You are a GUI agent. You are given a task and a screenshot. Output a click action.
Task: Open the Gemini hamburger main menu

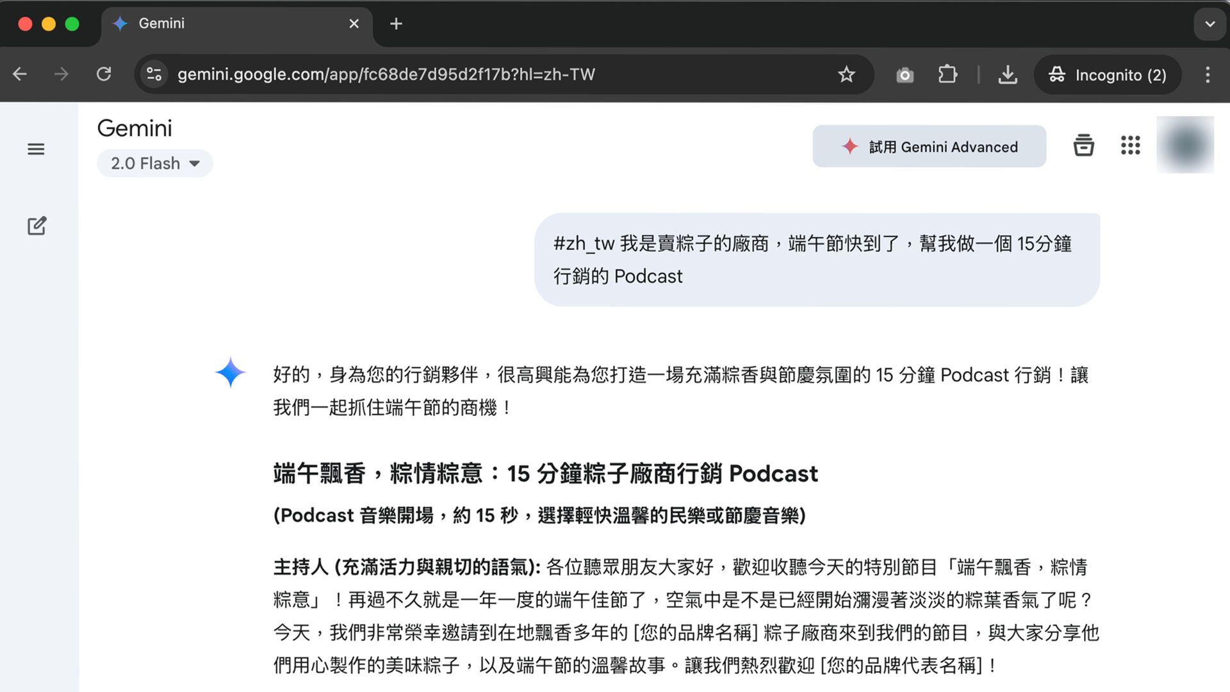[x=36, y=149]
